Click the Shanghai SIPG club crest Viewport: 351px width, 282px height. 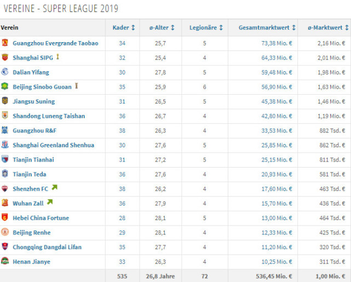[x=5, y=57]
